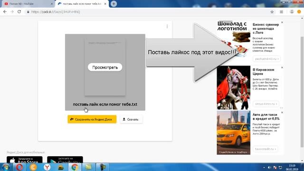Open Google Chrome from the taskbar

point(75,167)
